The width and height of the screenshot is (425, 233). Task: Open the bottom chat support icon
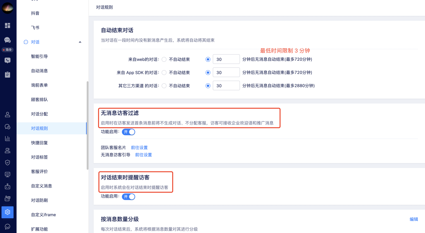[8, 227]
